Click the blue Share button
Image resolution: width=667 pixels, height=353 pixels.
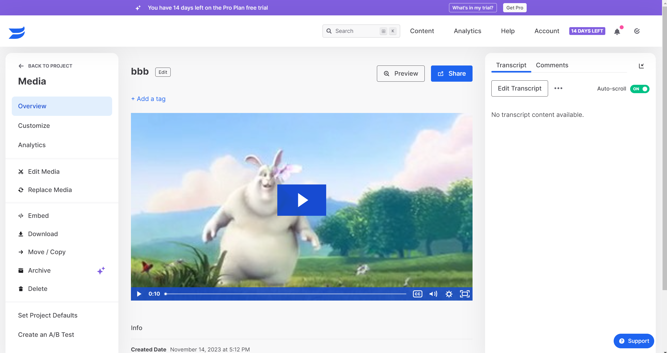pyautogui.click(x=452, y=74)
